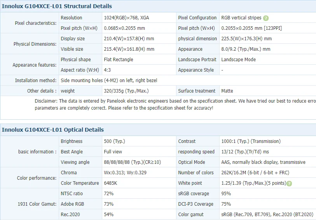Viewport: 316px width, 220px height.
Task: Select the Other details row label
Action: tap(42, 91)
